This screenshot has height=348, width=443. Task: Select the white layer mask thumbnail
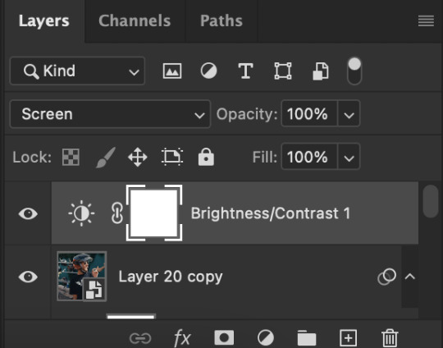(154, 213)
